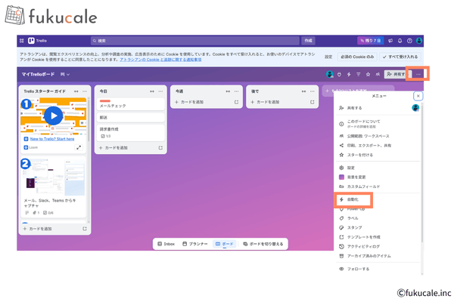Select the 背景を変更 purple color swatch

point(341,176)
